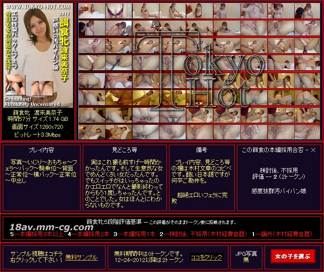The image size is (324, 272).
Task: Select the 5--本編採用3本以上 rating entry
Action: (x=37, y=234)
